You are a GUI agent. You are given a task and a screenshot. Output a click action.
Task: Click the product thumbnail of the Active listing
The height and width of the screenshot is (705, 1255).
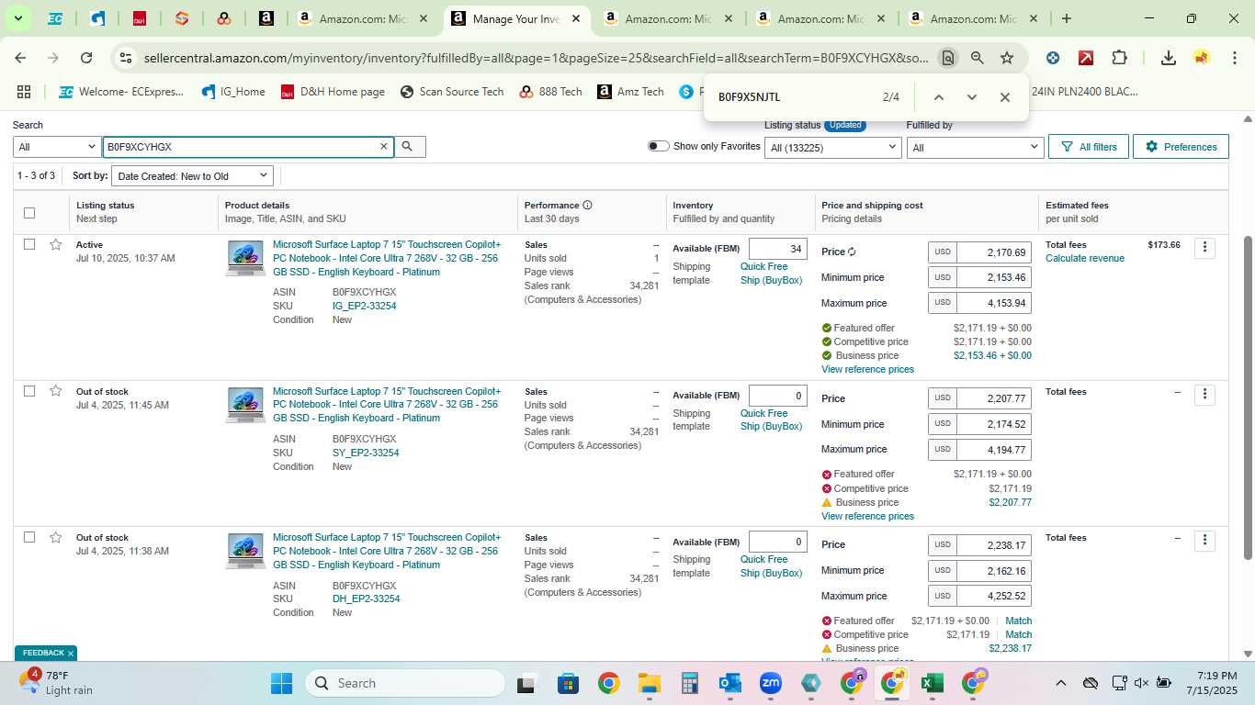(x=245, y=258)
